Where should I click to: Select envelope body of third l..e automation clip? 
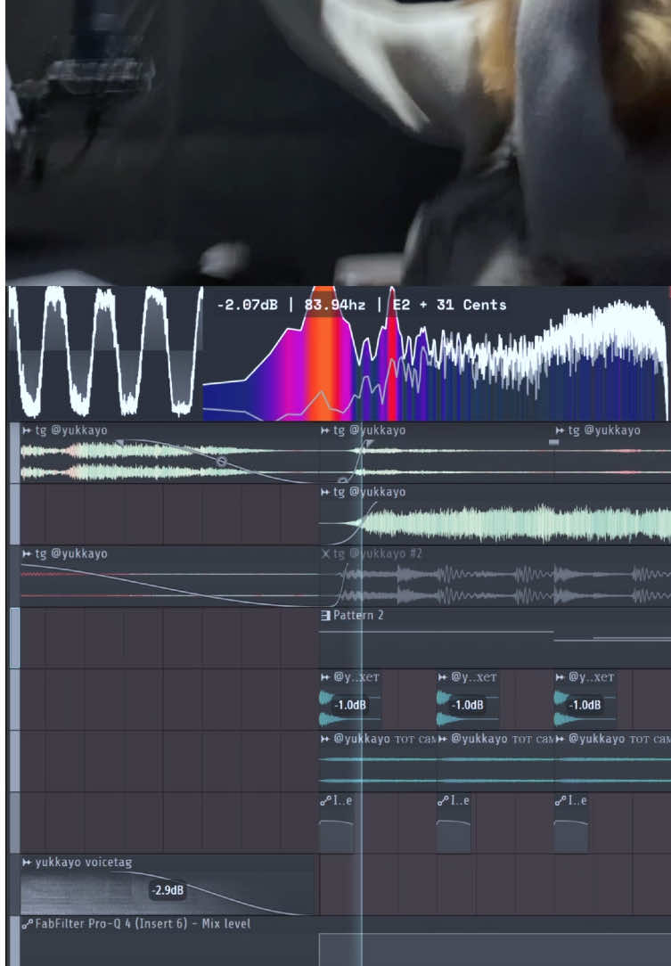(x=571, y=837)
